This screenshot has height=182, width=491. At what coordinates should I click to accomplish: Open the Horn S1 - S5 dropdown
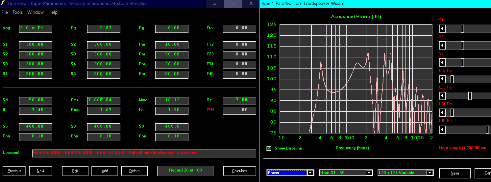pyautogui.click(x=369, y=173)
